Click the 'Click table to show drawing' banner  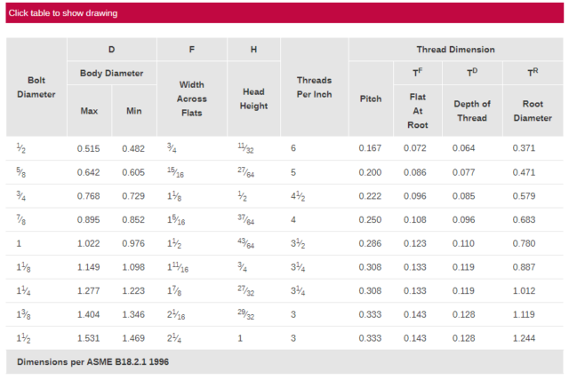click(284, 13)
